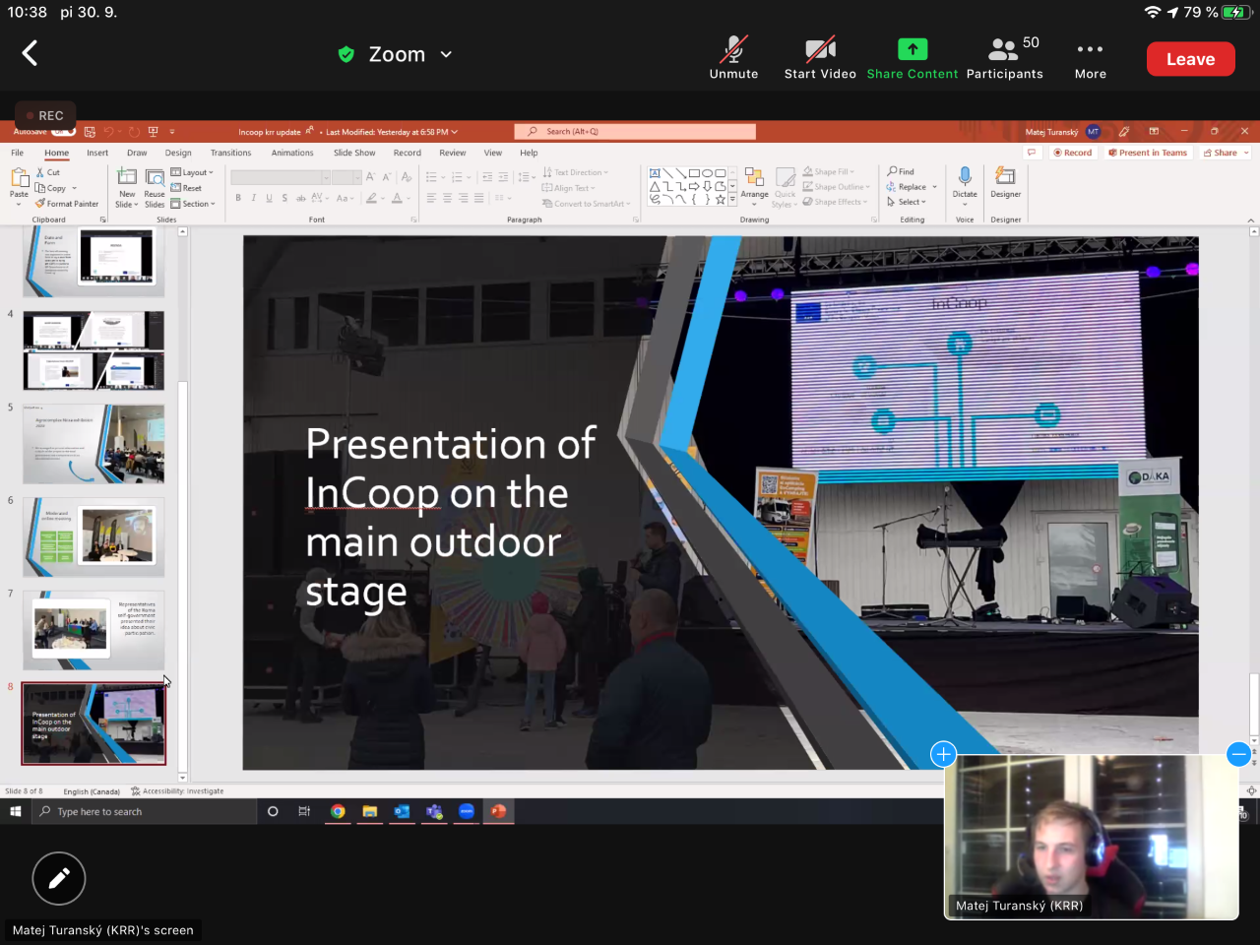The height and width of the screenshot is (945, 1260).
Task: Select the text box shape in the gallery
Action: [655, 173]
